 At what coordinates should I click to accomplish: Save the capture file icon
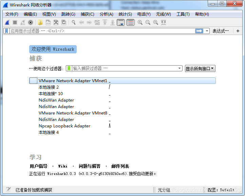pos(48,22)
